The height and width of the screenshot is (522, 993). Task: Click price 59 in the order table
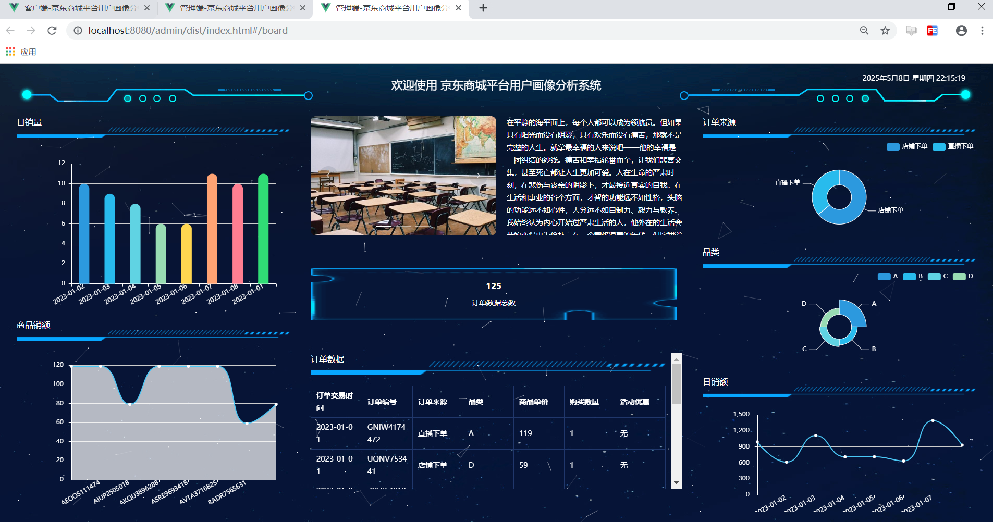[x=523, y=465]
